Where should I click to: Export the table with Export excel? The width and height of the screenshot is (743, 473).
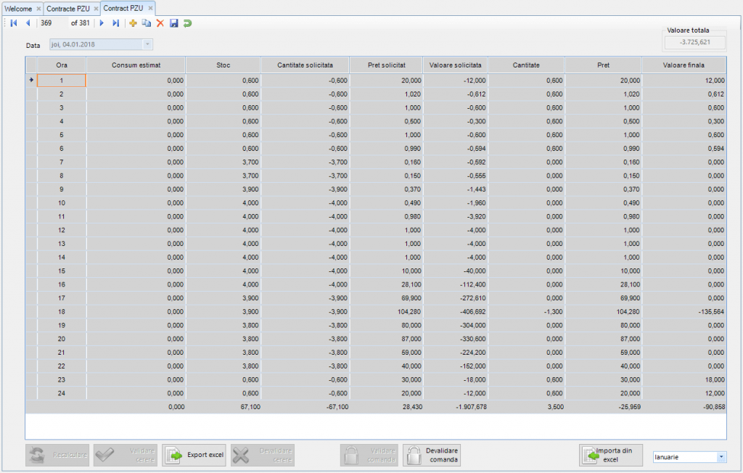(194, 455)
